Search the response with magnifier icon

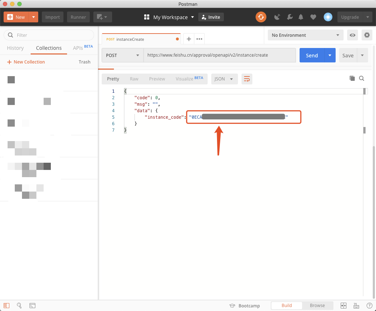362,78
